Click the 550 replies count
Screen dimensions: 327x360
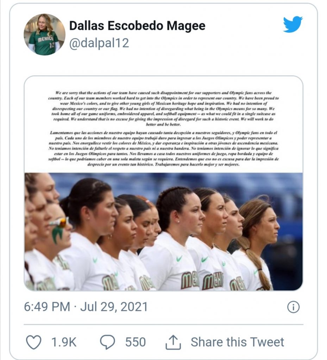(x=135, y=342)
